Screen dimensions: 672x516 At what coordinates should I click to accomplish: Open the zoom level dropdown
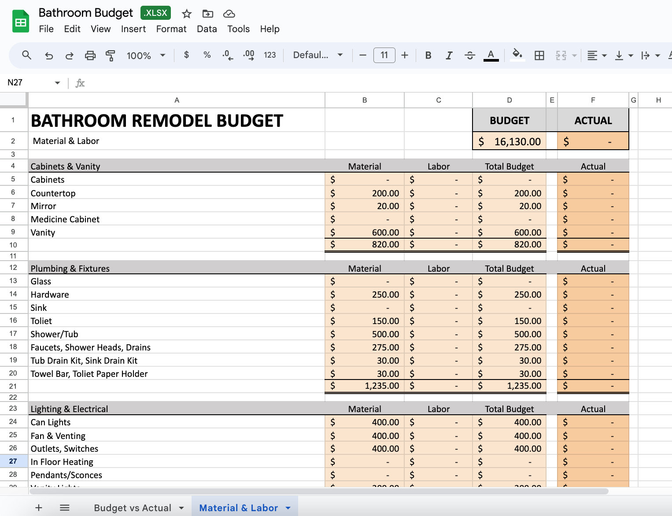pos(145,55)
